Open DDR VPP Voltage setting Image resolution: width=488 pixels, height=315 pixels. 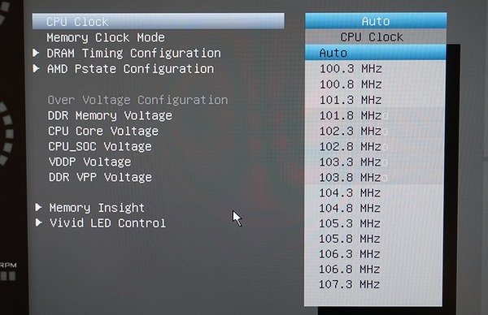(100, 177)
